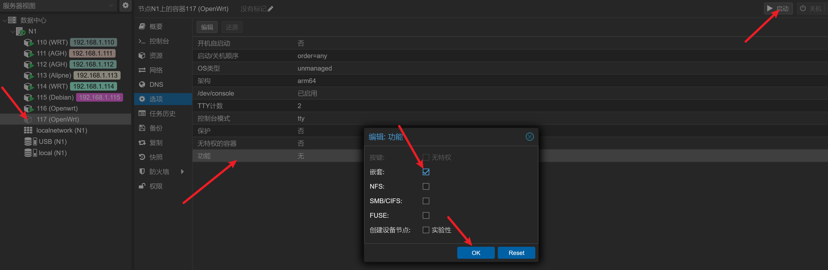This screenshot has width=828, height=270.
Task: Select the 权限 permissions menu item
Action: pos(156,186)
